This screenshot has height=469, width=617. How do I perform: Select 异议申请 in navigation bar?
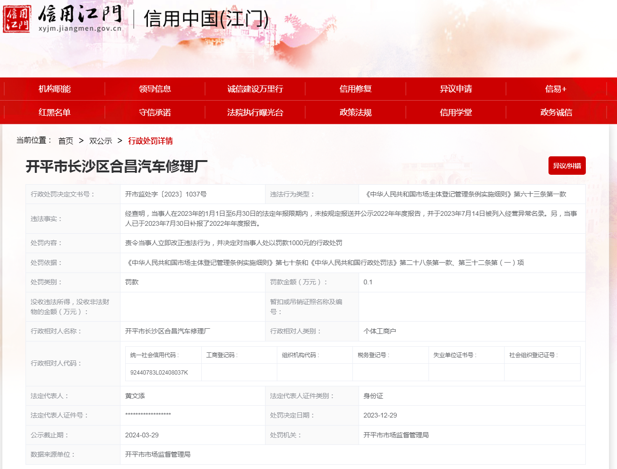pyautogui.click(x=455, y=89)
